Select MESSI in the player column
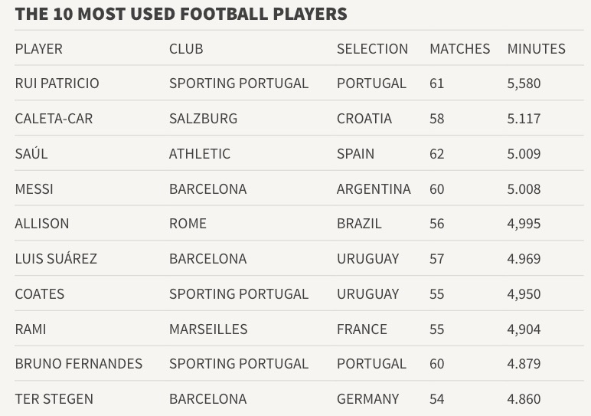The image size is (591, 416). coord(34,189)
